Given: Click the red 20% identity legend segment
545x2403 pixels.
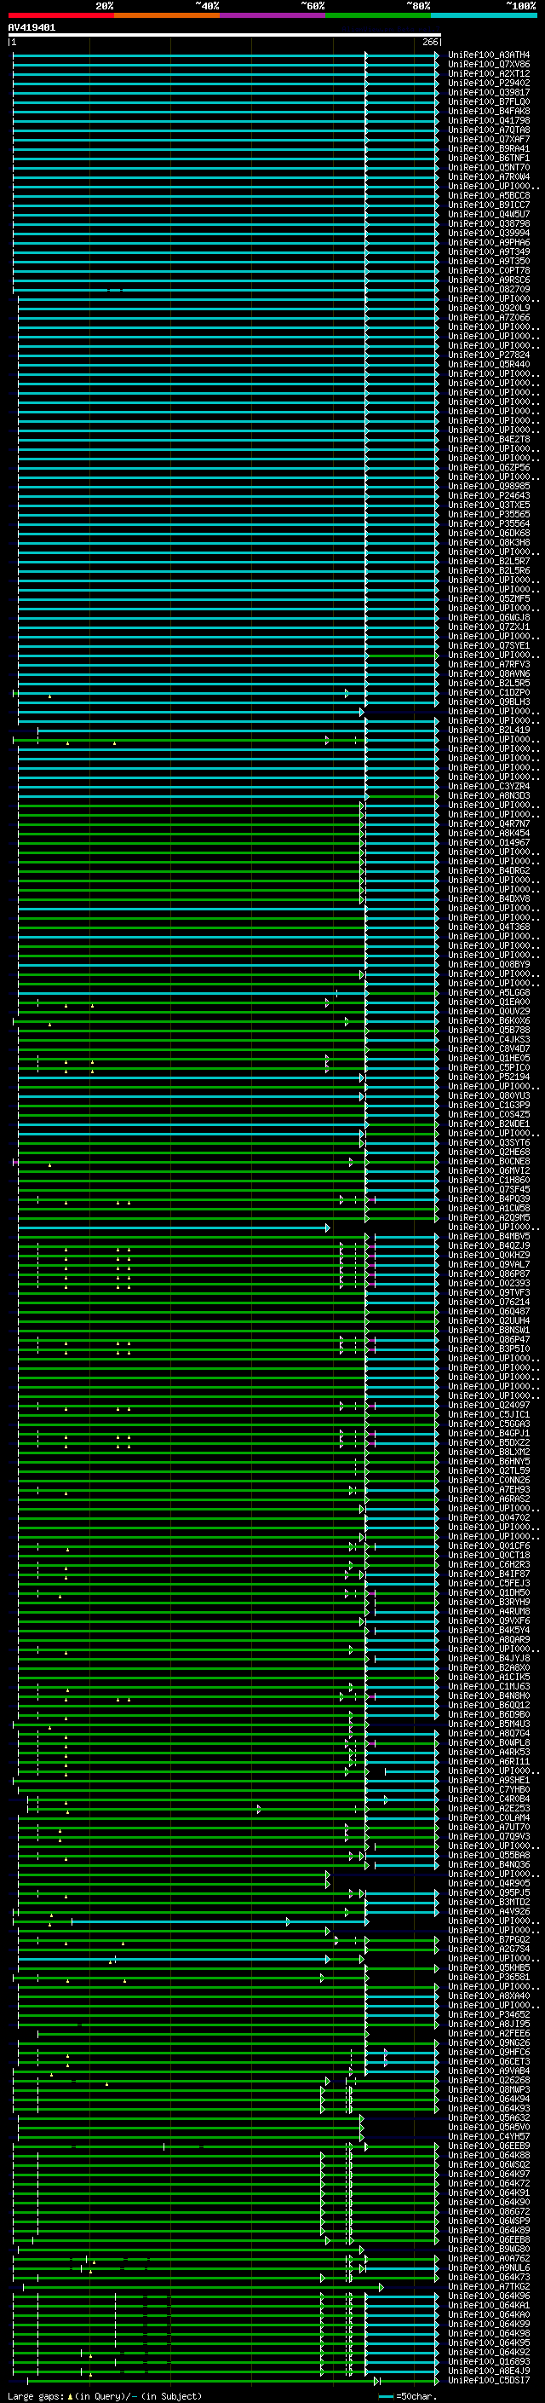Looking at the screenshot, I should pos(60,15).
